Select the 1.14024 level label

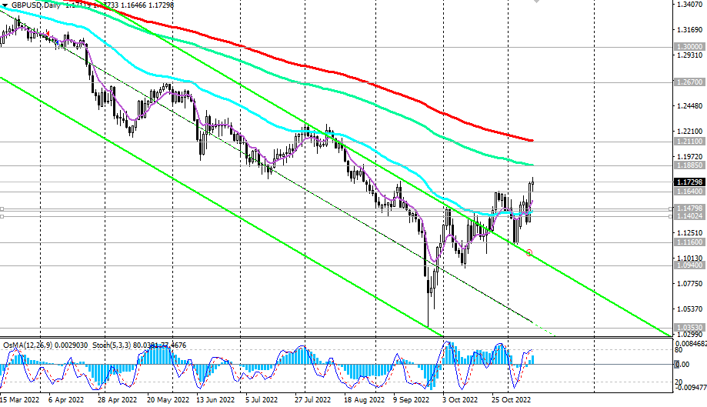pyautogui.click(x=690, y=216)
